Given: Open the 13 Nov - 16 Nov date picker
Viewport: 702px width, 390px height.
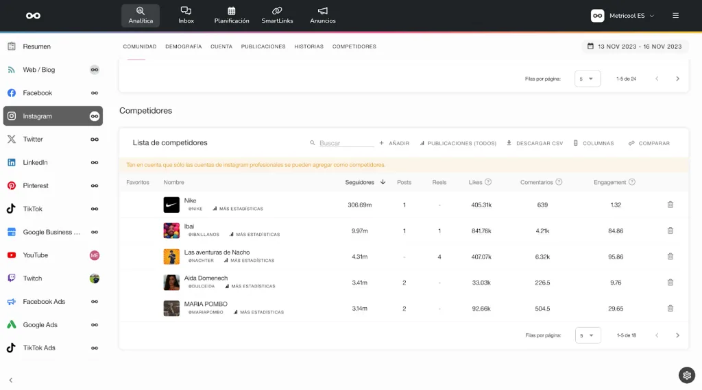Looking at the screenshot, I should (634, 47).
